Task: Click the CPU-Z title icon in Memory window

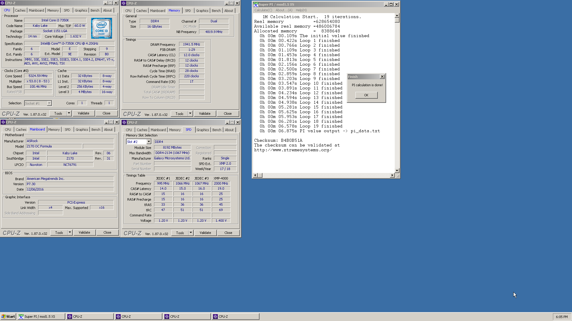Action: tap(124, 3)
